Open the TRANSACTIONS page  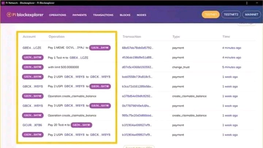coord(103,15)
